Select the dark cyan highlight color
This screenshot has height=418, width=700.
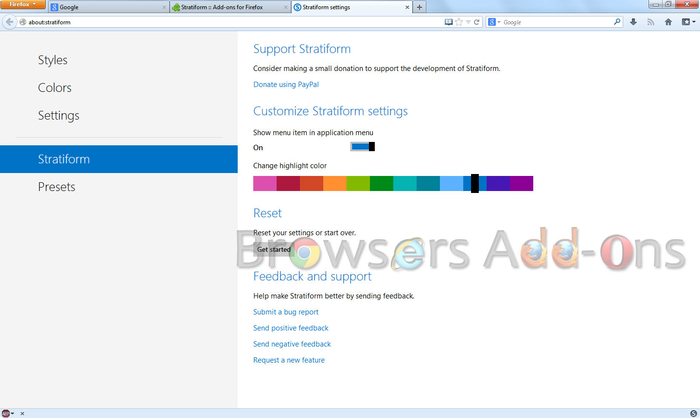tap(428, 183)
